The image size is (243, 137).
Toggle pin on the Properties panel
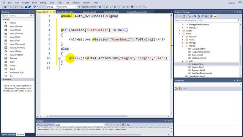[x=237, y=80]
